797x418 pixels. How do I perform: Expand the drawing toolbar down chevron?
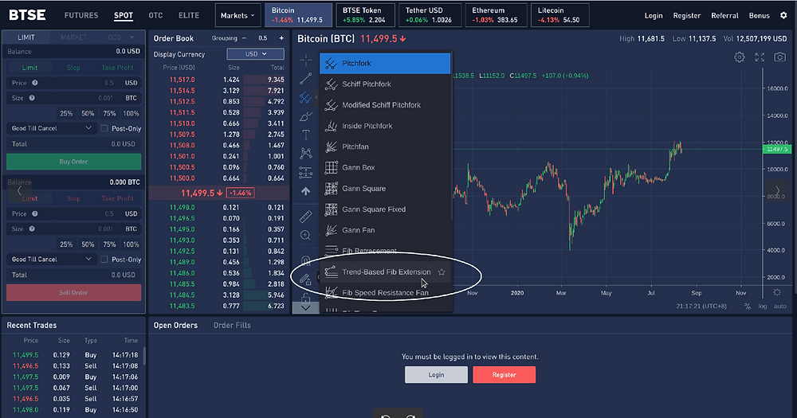tap(305, 308)
